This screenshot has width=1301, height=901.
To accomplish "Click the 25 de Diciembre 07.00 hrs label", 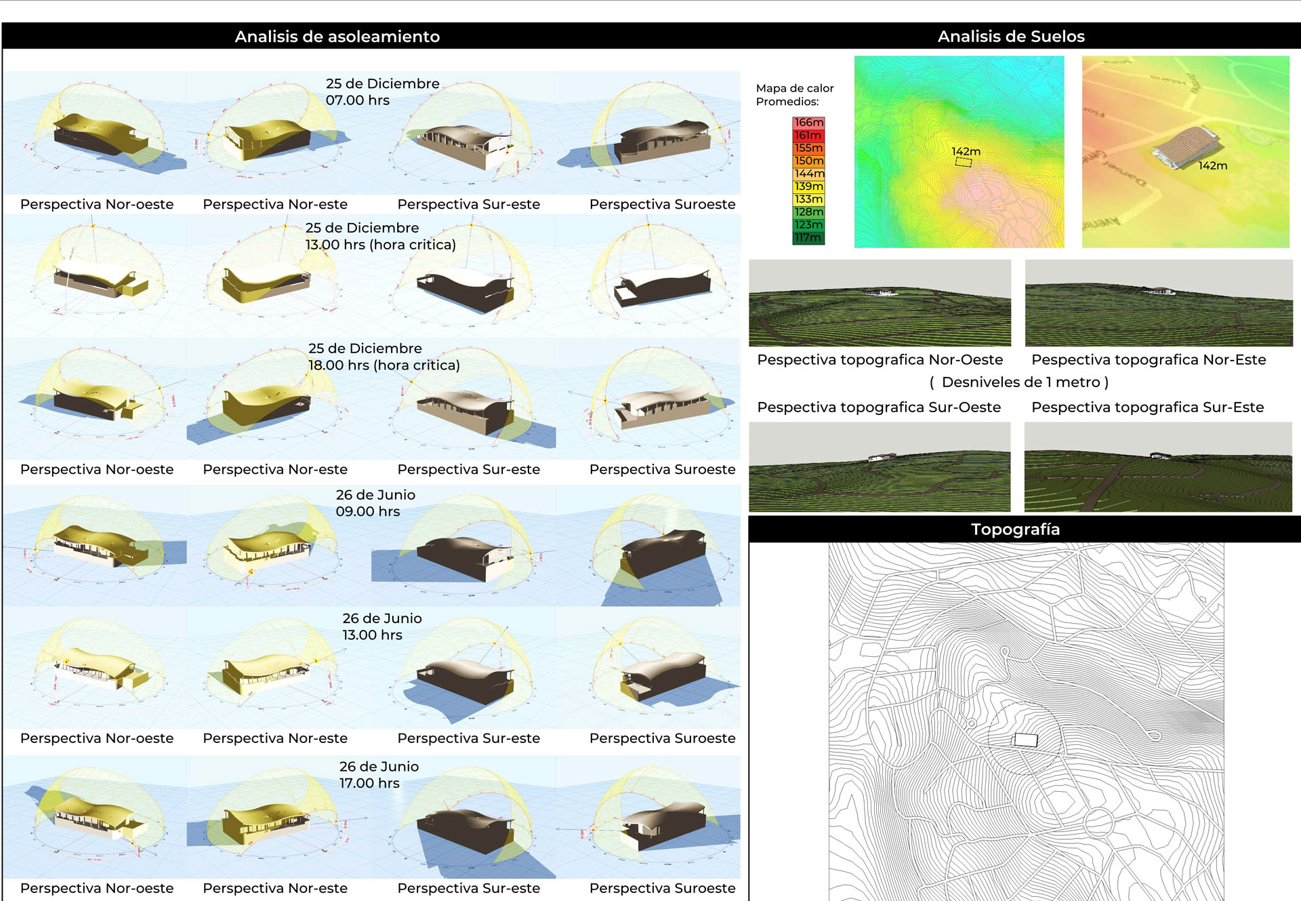I will [x=382, y=92].
